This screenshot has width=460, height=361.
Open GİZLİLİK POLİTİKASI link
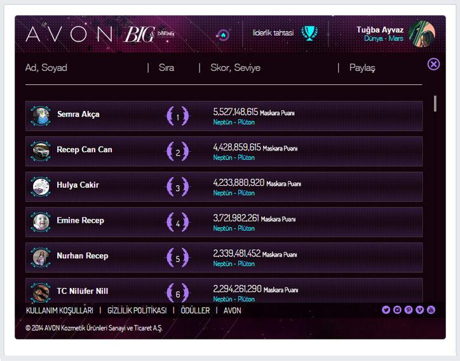point(137,310)
